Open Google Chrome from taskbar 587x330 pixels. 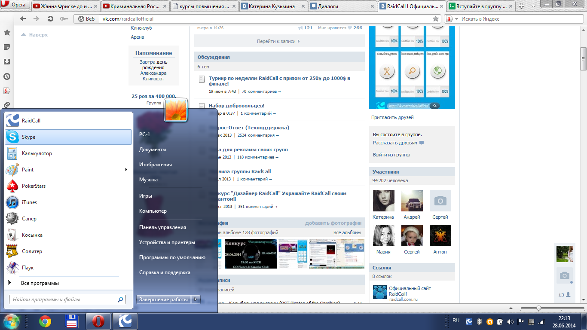click(45, 321)
